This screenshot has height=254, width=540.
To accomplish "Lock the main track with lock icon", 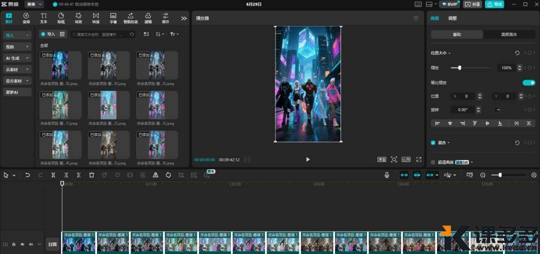I will pos(14,244).
